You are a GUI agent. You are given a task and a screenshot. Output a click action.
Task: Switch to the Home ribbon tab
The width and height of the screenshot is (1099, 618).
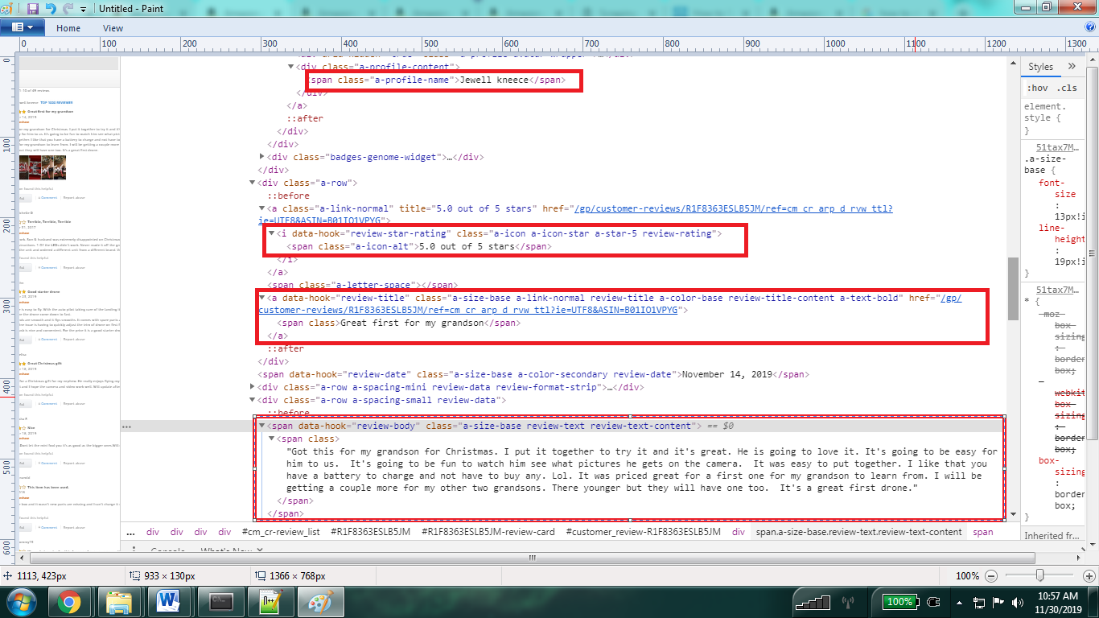point(68,27)
